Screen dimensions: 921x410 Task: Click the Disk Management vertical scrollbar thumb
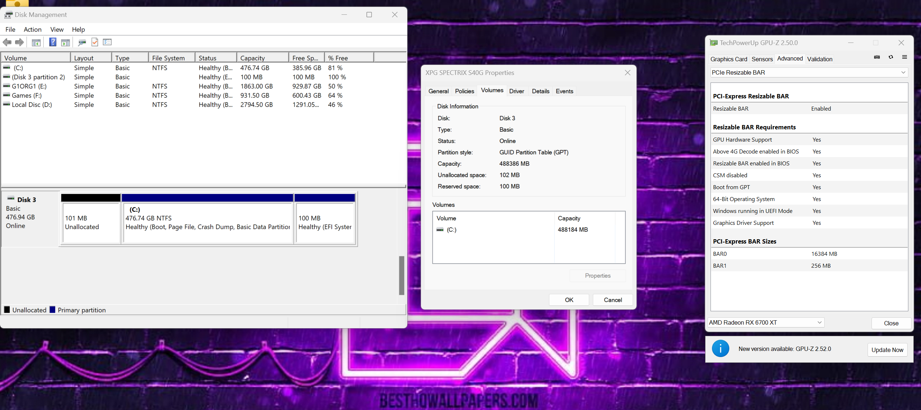[x=401, y=275]
